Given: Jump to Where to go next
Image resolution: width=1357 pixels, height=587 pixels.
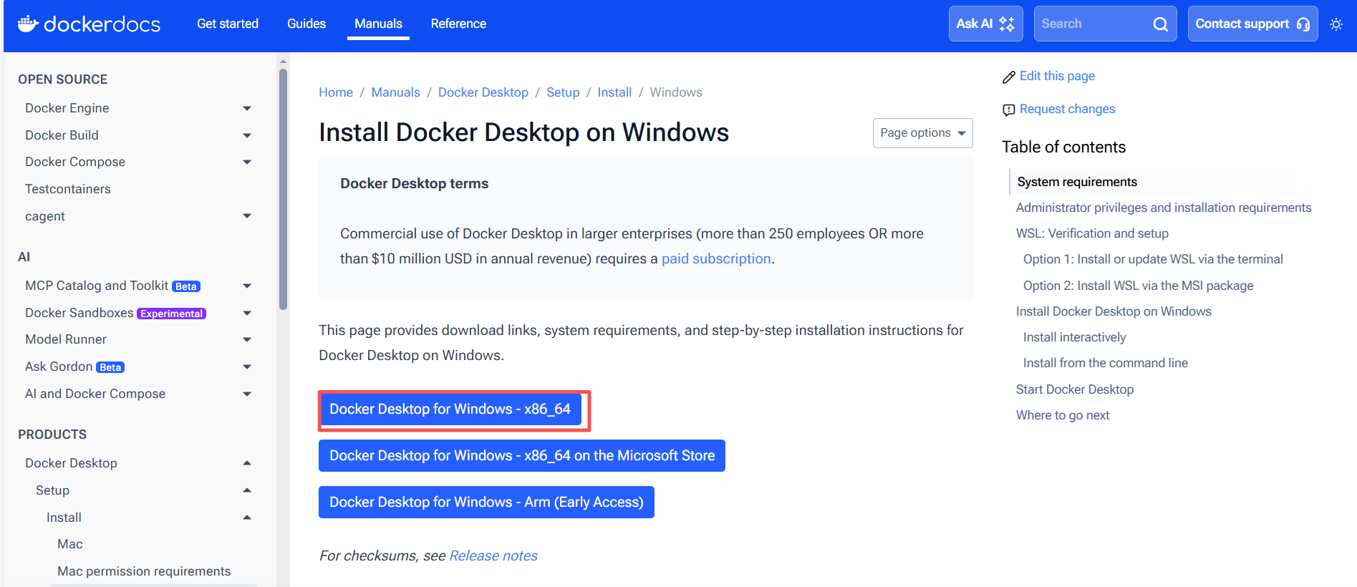Looking at the screenshot, I should click(1063, 415).
